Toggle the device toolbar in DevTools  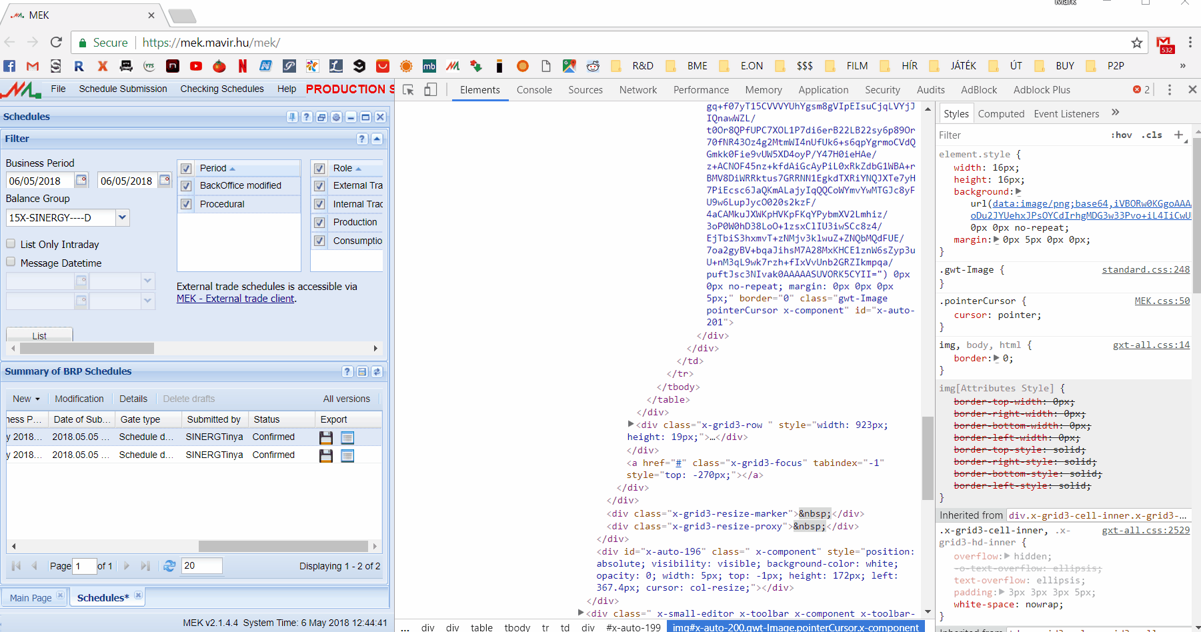[x=429, y=89]
